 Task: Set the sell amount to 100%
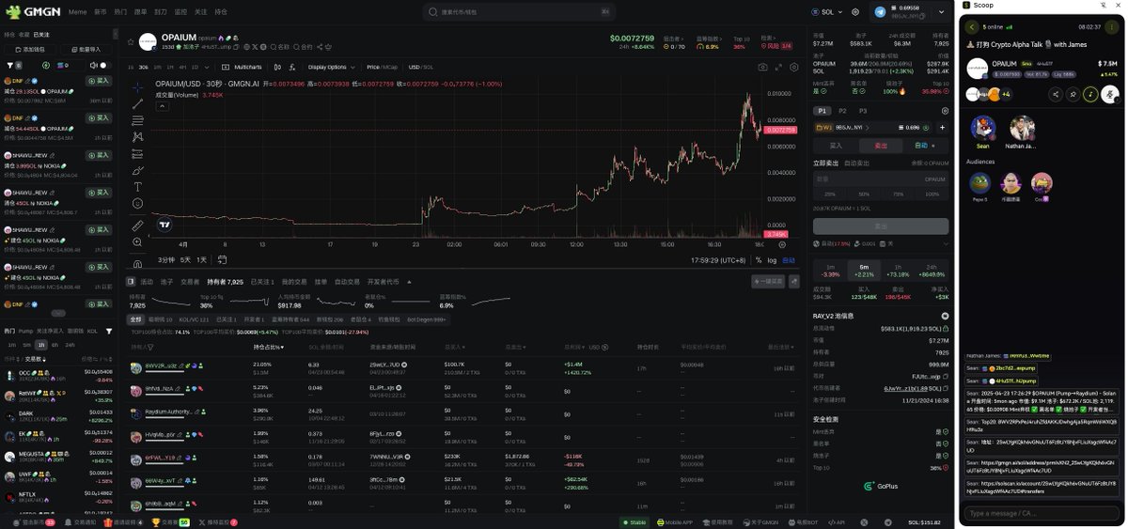click(932, 194)
